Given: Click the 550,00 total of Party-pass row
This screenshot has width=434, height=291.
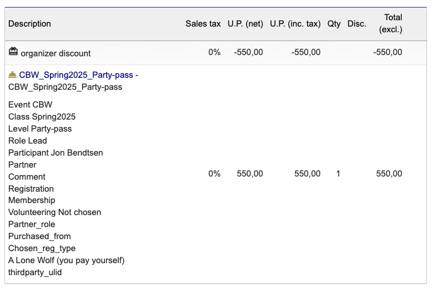Looking at the screenshot, I should (x=389, y=174).
